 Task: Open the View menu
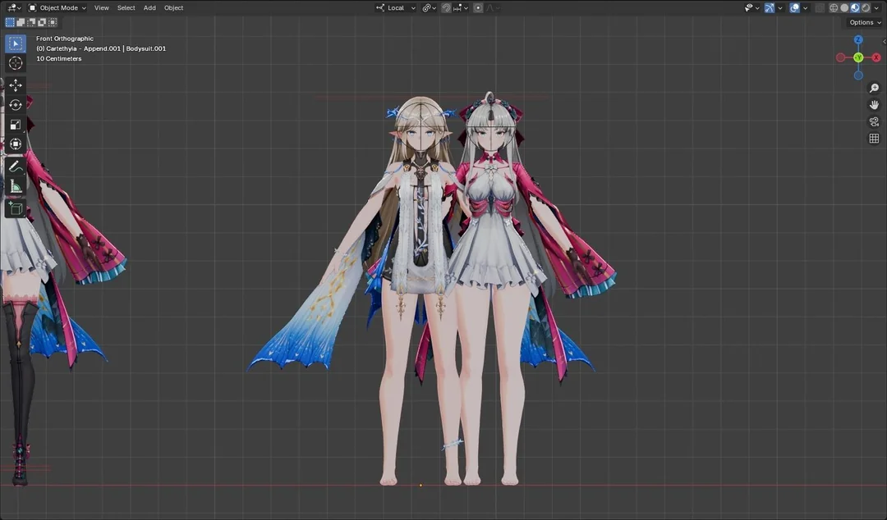point(102,8)
